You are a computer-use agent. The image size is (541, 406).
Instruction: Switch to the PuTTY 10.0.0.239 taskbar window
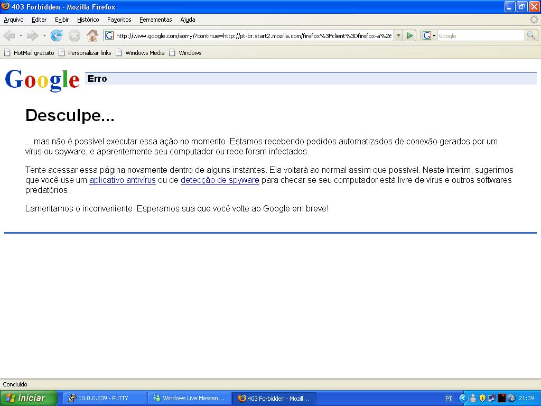(105, 398)
